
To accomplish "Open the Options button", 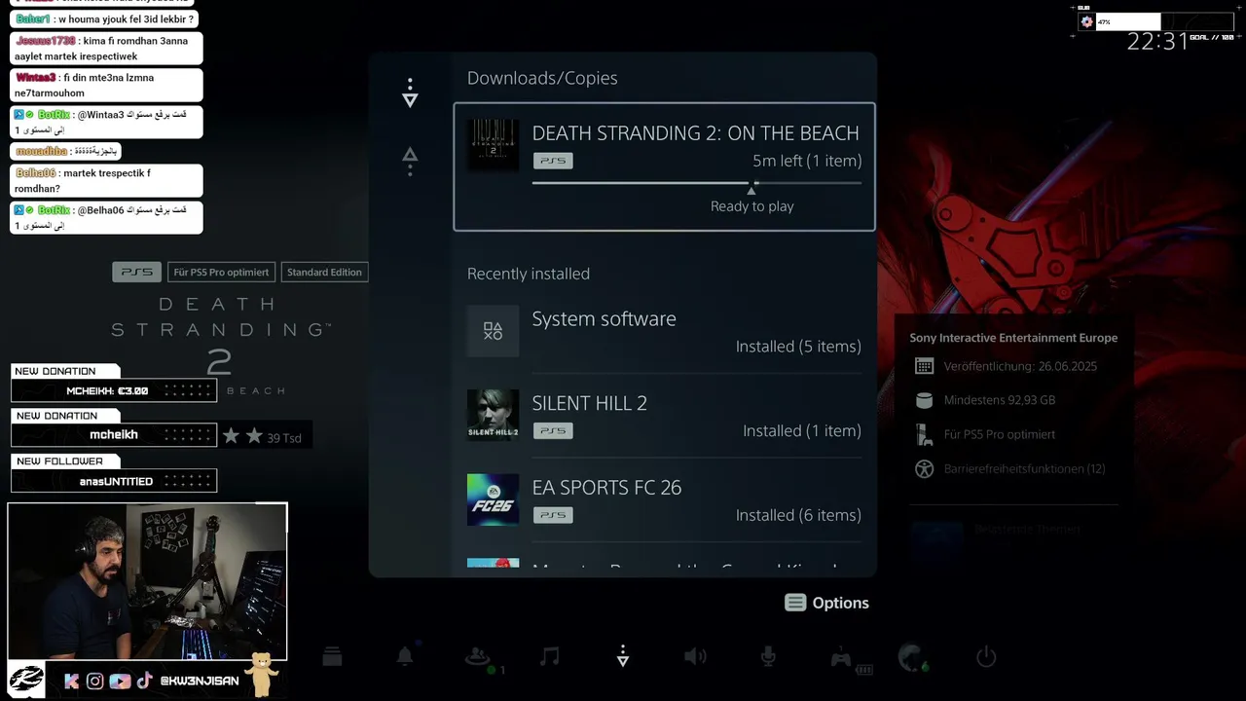I will 826,603.
